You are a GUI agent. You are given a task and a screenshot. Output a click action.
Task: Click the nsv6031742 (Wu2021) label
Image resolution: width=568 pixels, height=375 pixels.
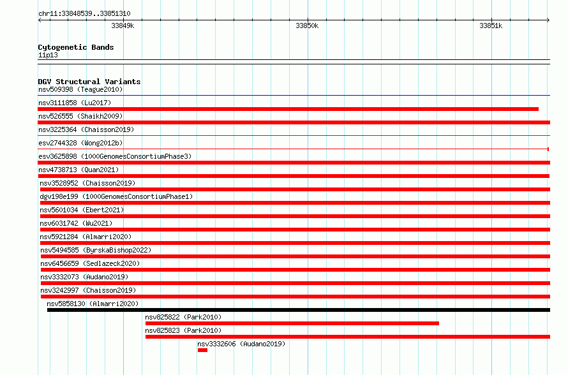pyautogui.click(x=76, y=223)
